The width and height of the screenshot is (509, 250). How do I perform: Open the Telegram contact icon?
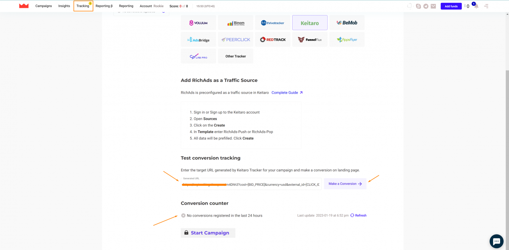[426, 6]
